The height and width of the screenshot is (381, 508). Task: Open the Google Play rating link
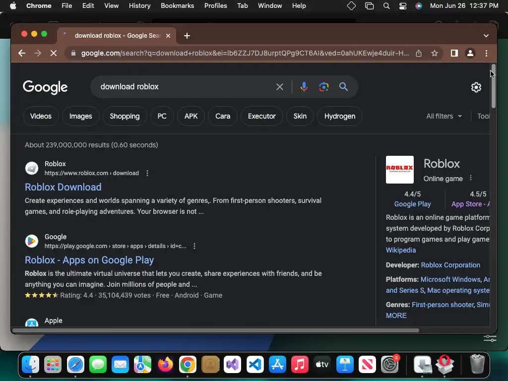point(412,204)
